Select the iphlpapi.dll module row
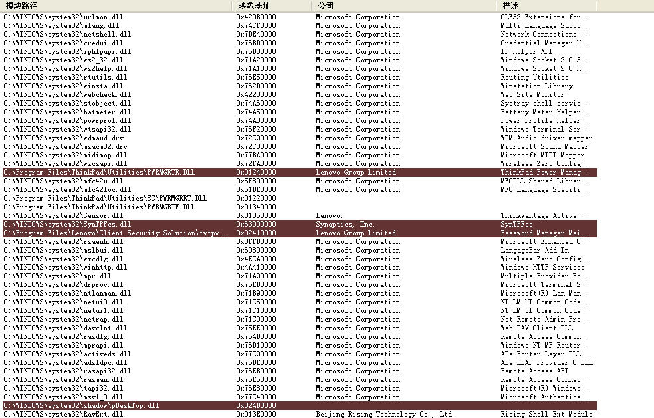 [x=300, y=51]
